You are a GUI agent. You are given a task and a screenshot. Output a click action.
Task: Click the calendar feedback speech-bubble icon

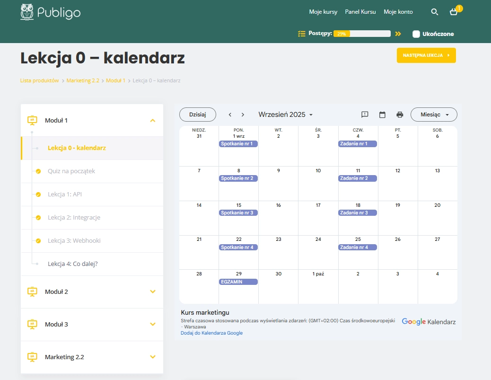(x=365, y=115)
